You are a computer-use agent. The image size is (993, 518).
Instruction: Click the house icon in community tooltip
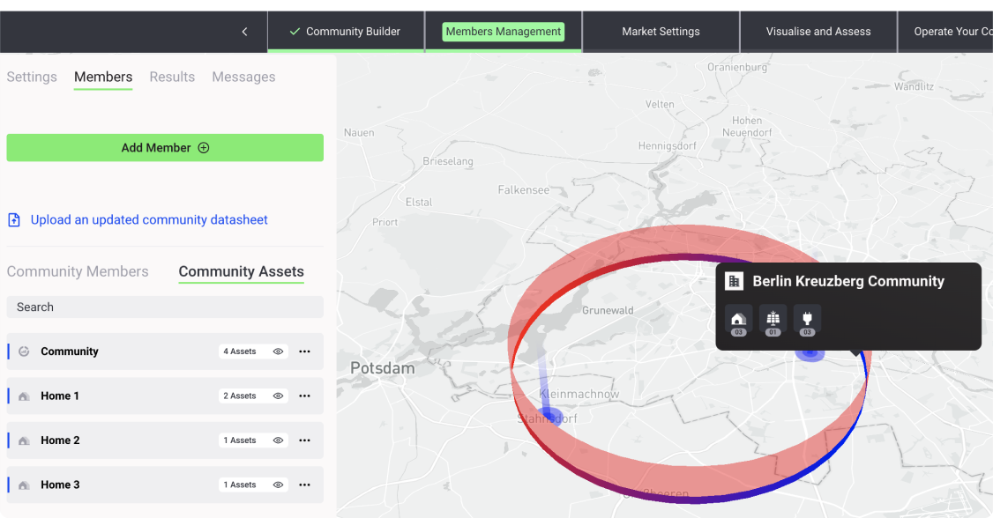tap(738, 319)
